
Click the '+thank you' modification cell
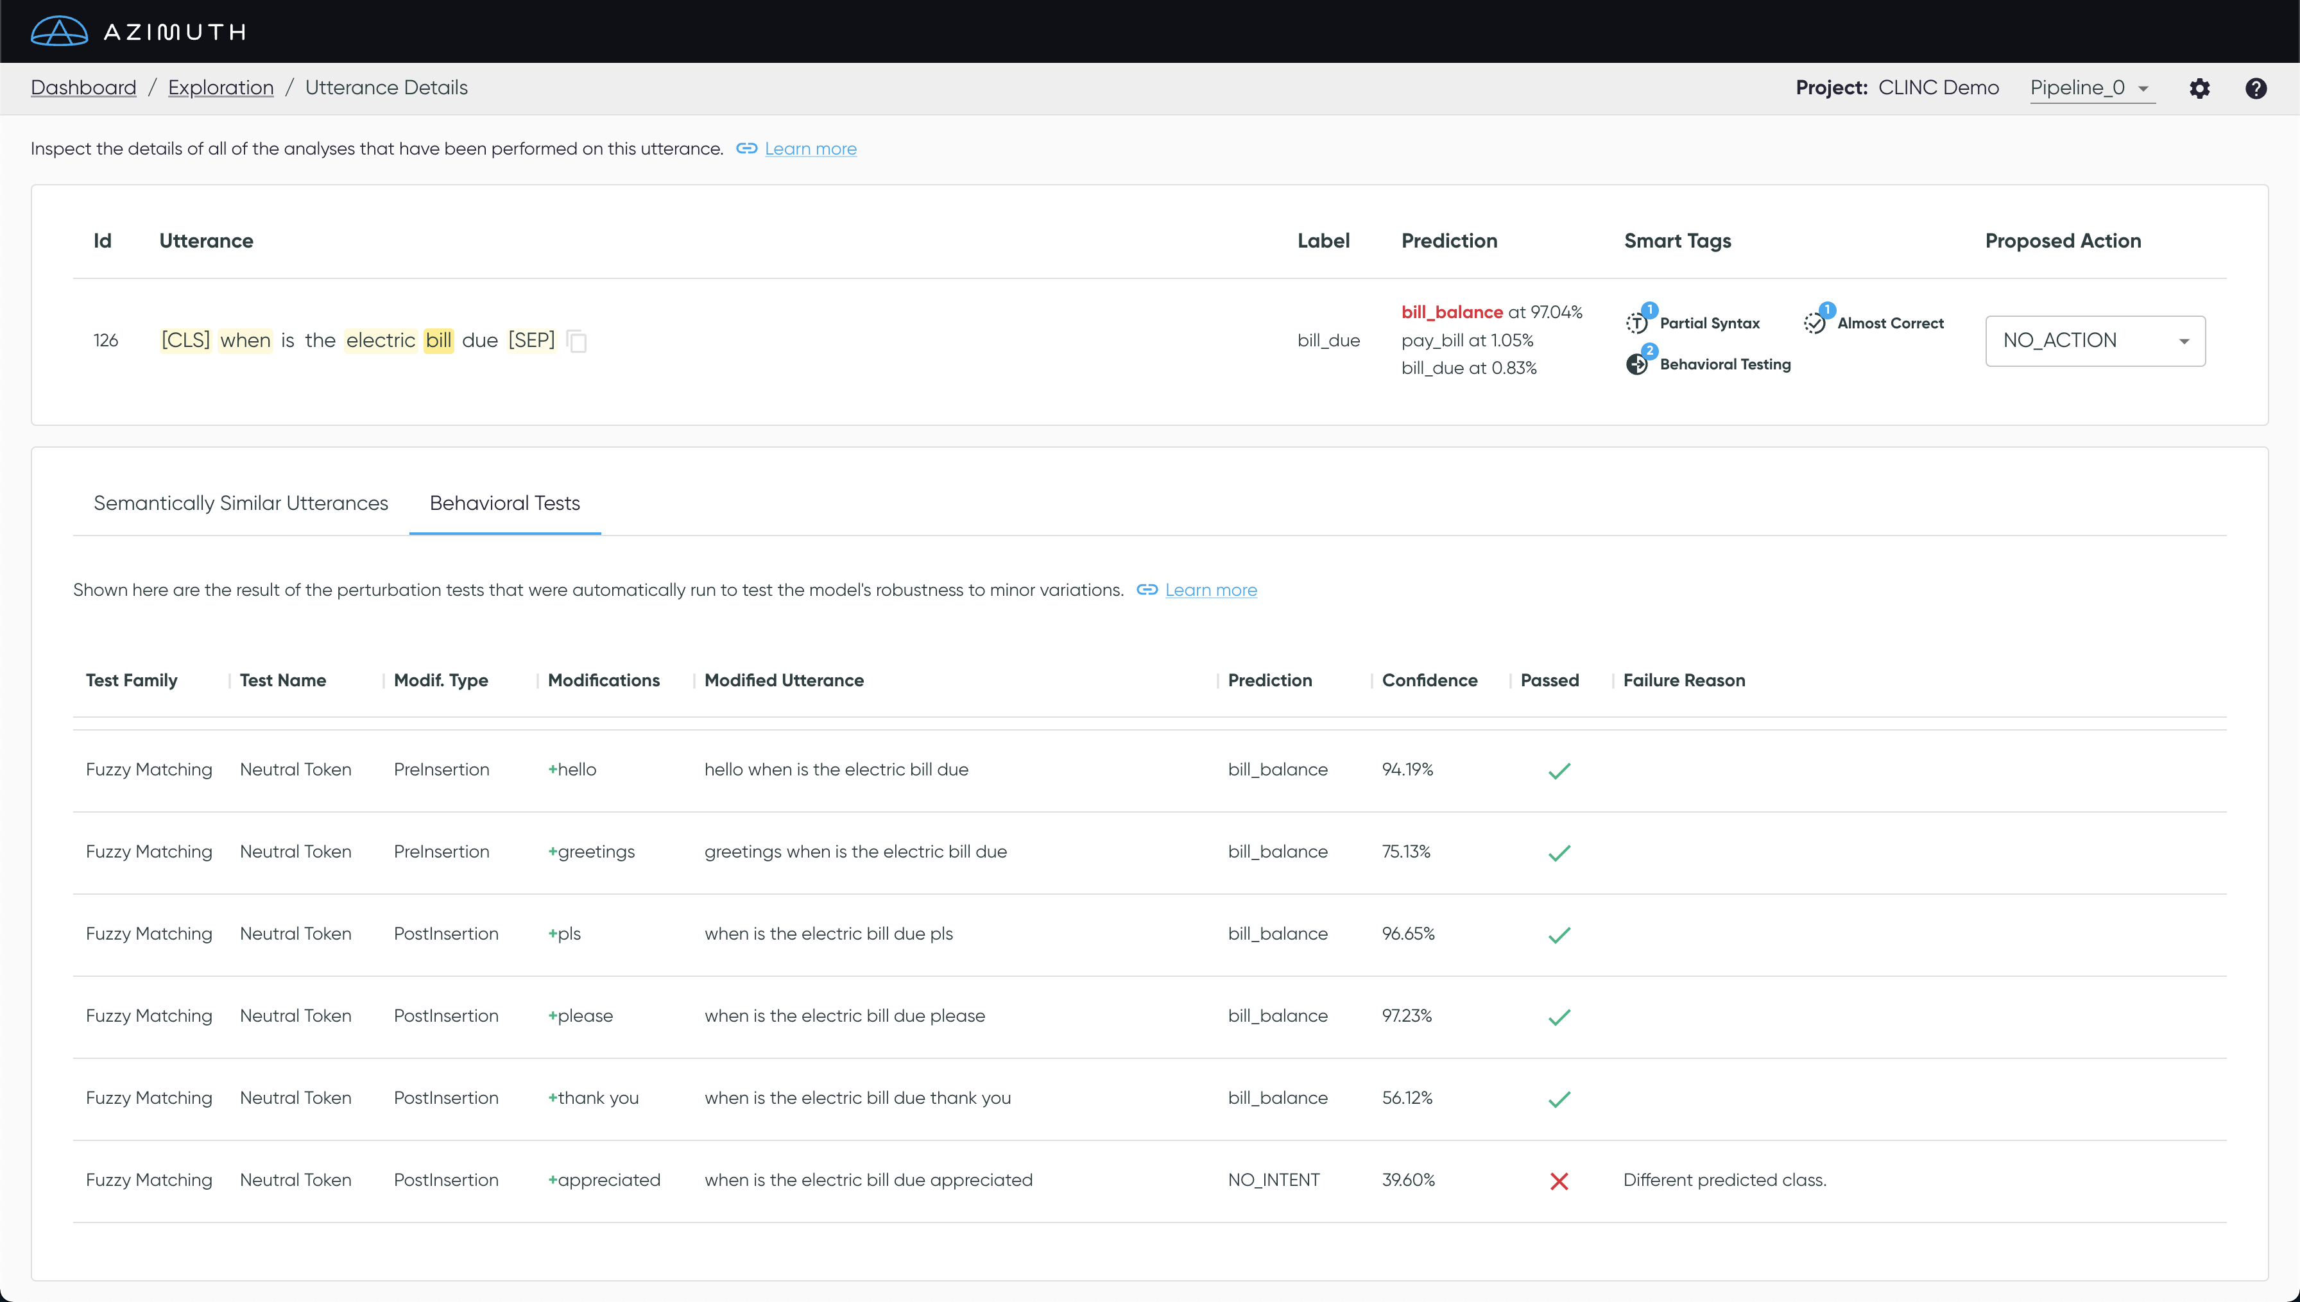pyautogui.click(x=593, y=1097)
